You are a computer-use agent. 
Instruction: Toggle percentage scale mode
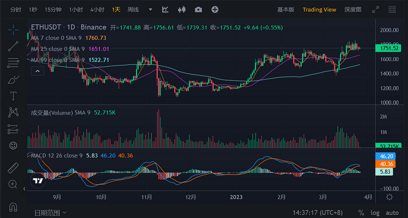(361, 212)
